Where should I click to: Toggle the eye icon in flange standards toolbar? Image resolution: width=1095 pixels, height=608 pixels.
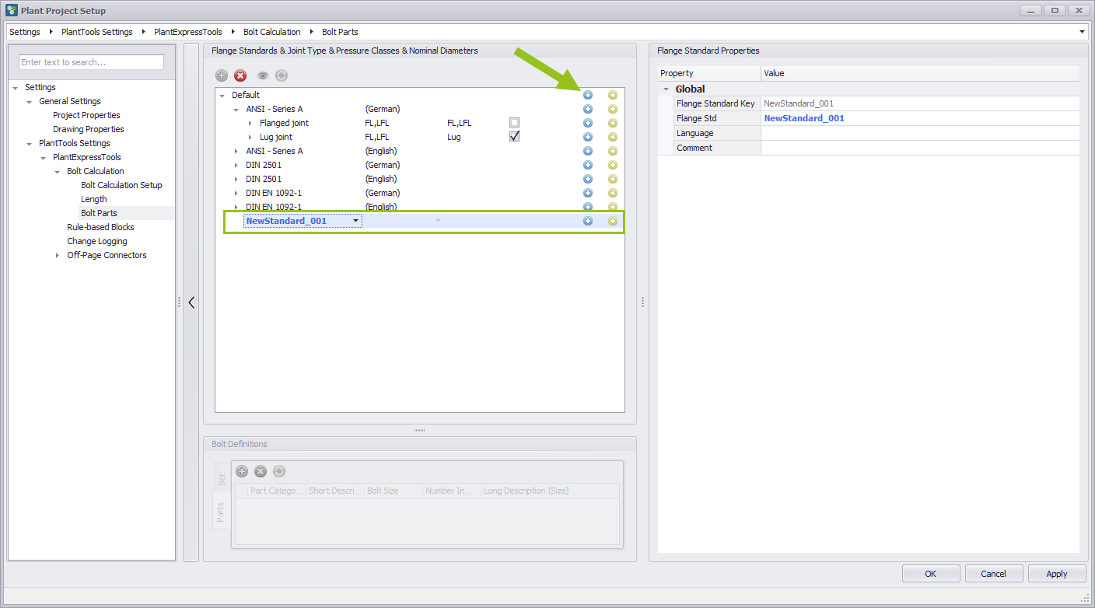pos(263,75)
